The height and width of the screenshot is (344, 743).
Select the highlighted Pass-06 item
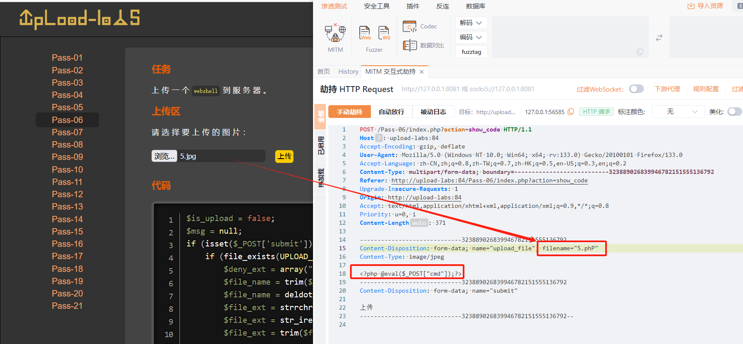pyautogui.click(x=67, y=120)
